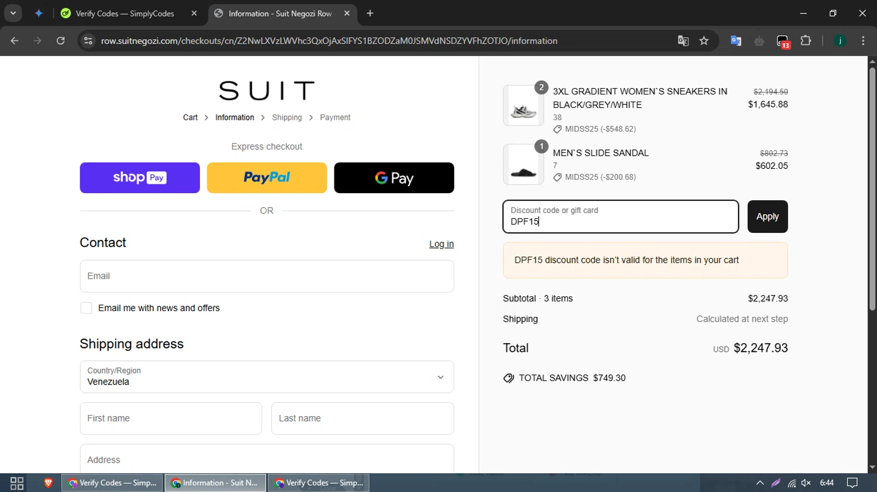Click the grey extension icon in toolbar
The height and width of the screenshot is (492, 877).
759,41
